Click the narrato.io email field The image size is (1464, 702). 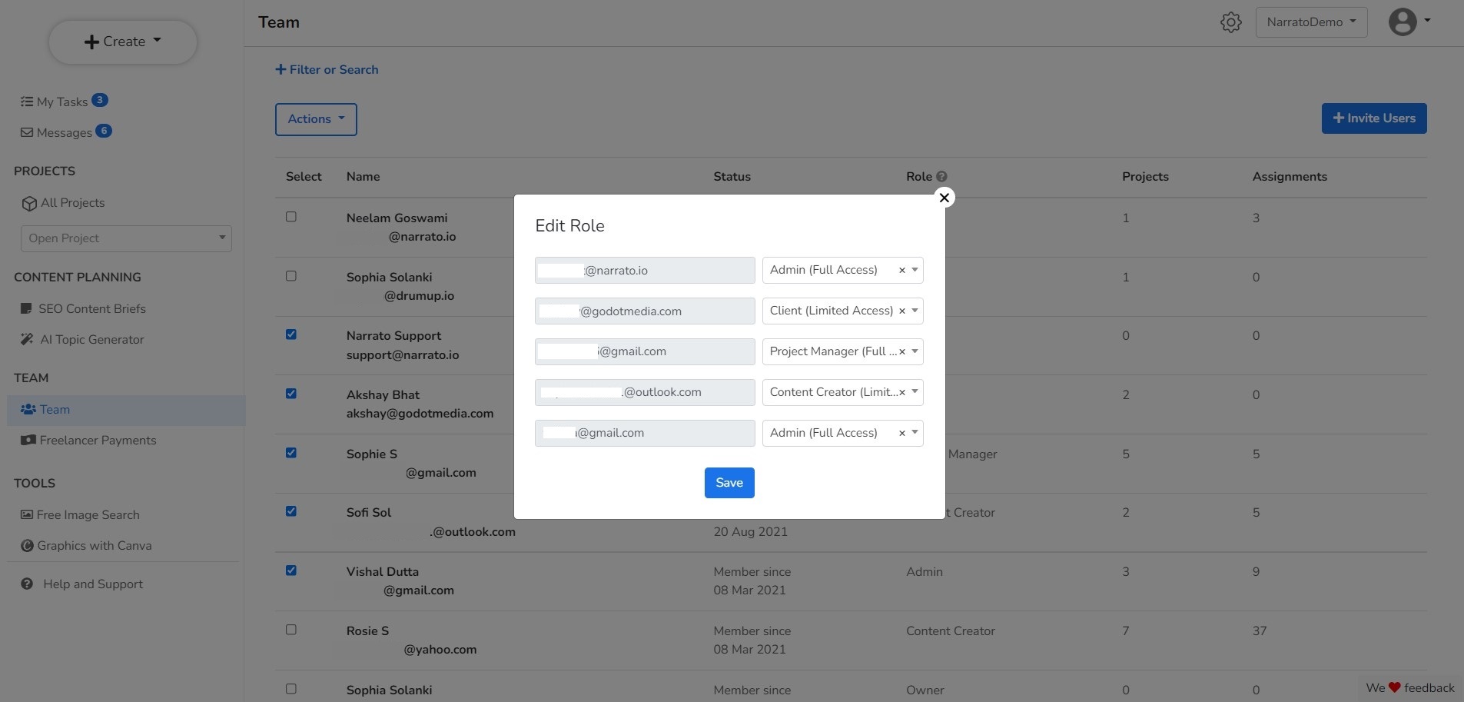click(644, 271)
